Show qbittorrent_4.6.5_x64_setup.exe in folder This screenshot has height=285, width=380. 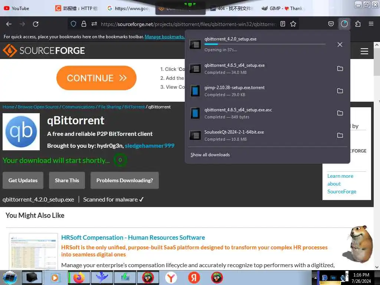(x=340, y=69)
